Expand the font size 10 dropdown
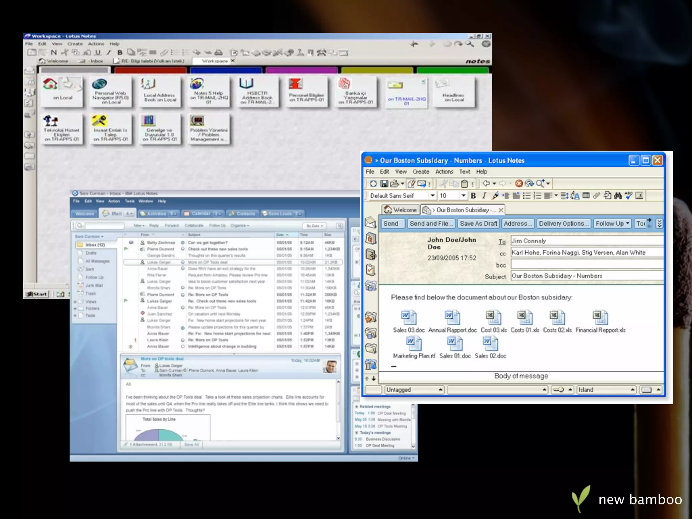 coord(463,196)
